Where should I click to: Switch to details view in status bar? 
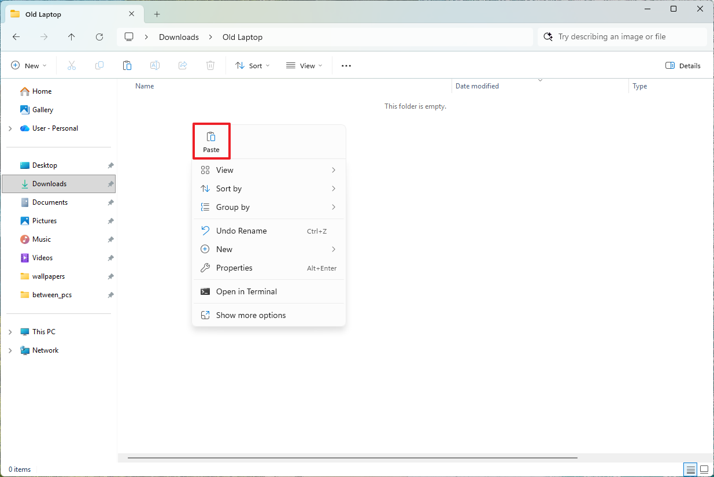tap(690, 469)
